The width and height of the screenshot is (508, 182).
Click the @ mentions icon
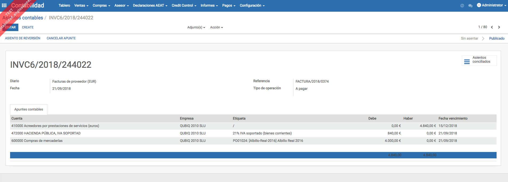point(462,6)
